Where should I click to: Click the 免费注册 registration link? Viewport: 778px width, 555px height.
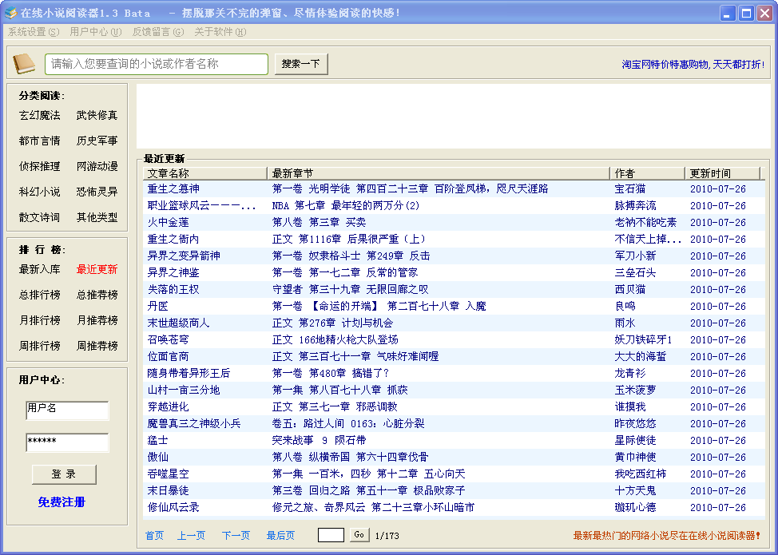(62, 502)
